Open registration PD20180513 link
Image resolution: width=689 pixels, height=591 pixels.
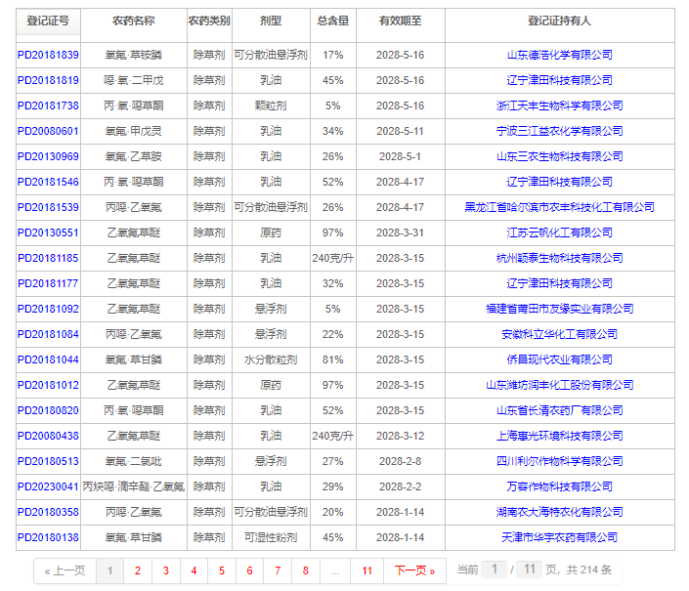pos(48,461)
